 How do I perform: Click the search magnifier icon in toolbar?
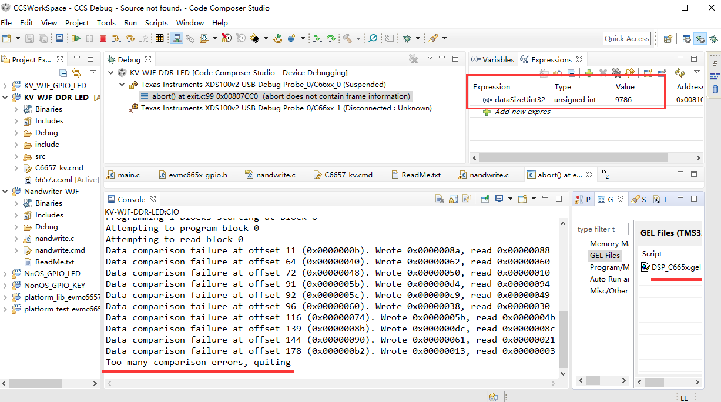372,38
